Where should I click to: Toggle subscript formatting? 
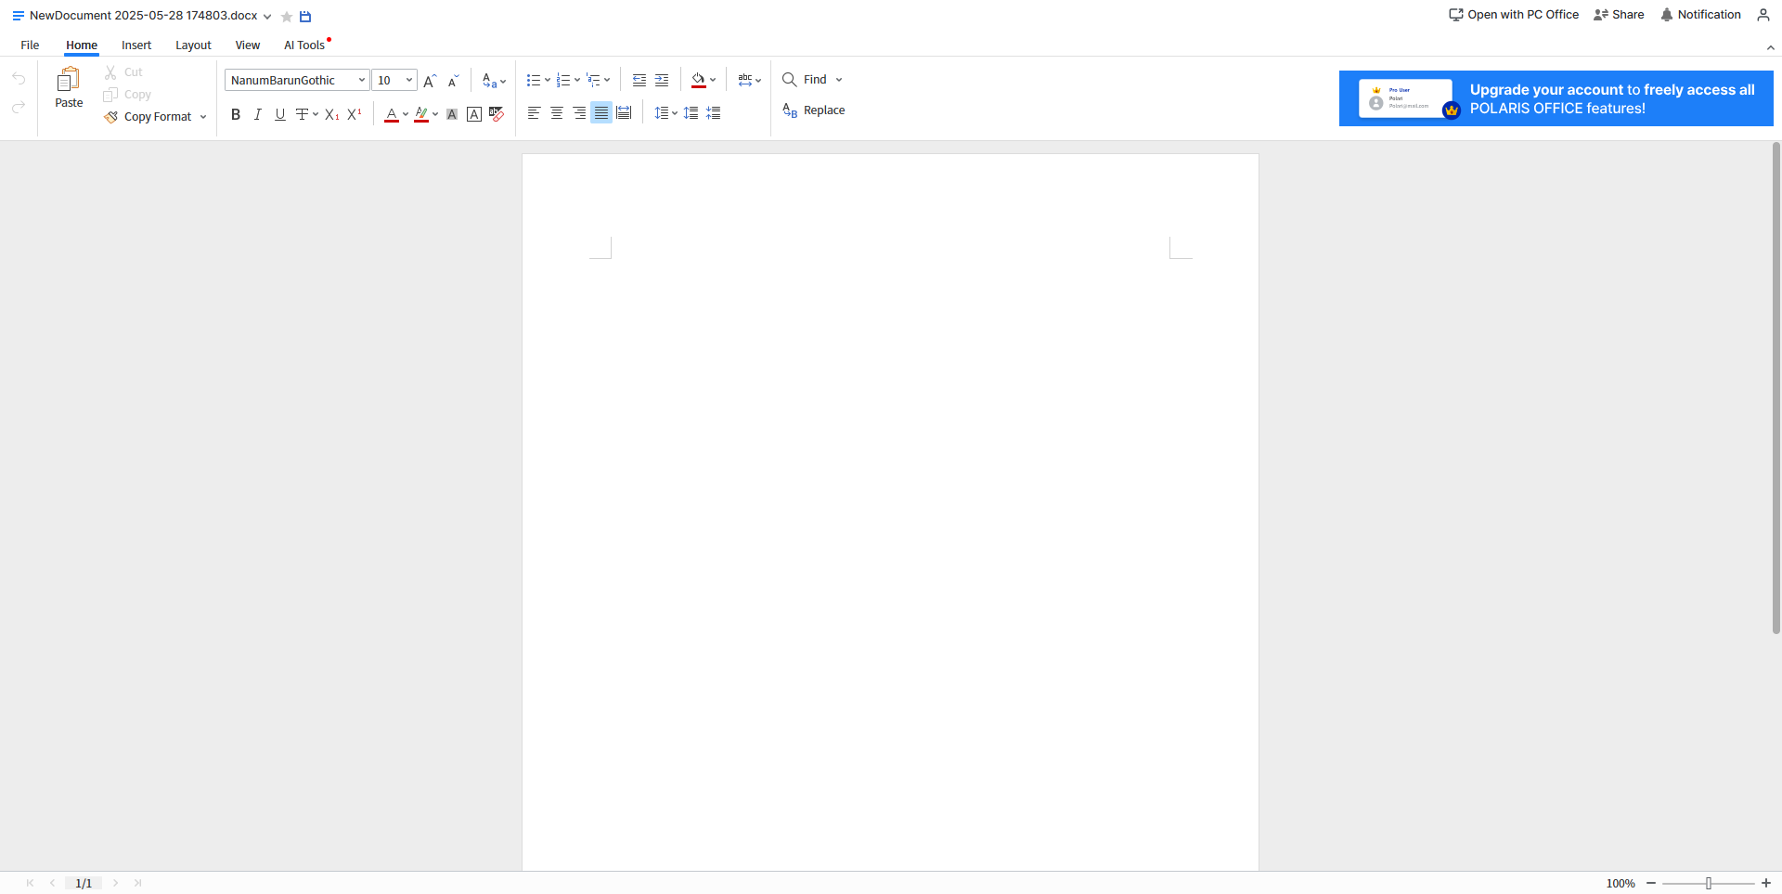(x=331, y=114)
